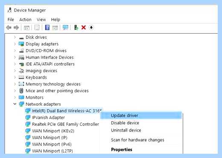Image resolution: width=222 pixels, height=158 pixels.
Task: Click the red X uninstall device icon
Action: [x=84, y=27]
